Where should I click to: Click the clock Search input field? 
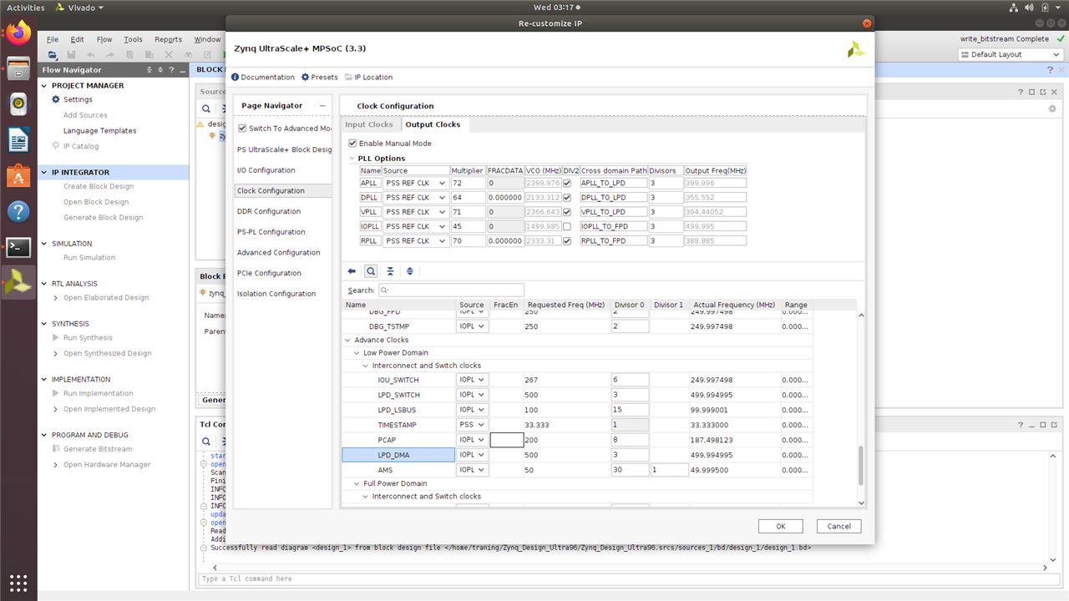coord(451,290)
